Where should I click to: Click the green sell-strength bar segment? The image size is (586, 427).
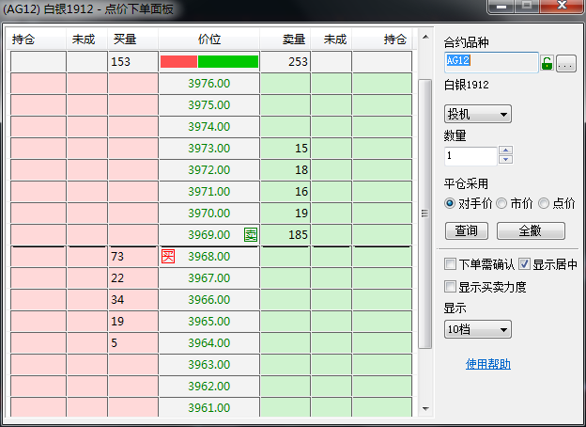tap(228, 62)
